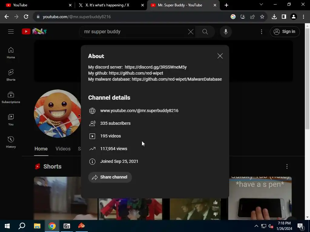Open the 'have a s pen' short thumbnail

click(260, 198)
